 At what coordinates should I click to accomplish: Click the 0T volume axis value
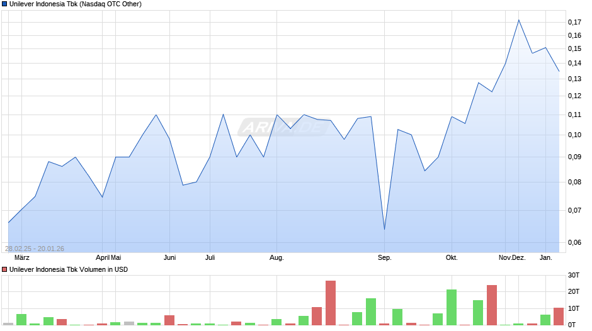(x=572, y=325)
